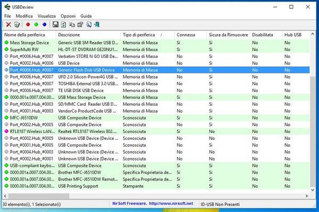Image resolution: width=319 pixels, height=212 pixels.
Task: Click gray dot of SD/MMC Card Reader row
Action: point(6,104)
